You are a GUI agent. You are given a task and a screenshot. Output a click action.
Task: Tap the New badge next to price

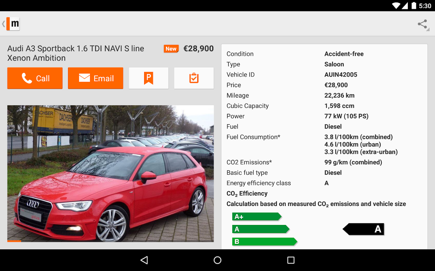pos(171,49)
